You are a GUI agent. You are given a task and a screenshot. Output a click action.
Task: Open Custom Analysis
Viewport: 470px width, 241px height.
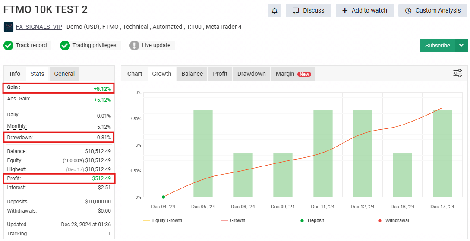tap(432, 10)
